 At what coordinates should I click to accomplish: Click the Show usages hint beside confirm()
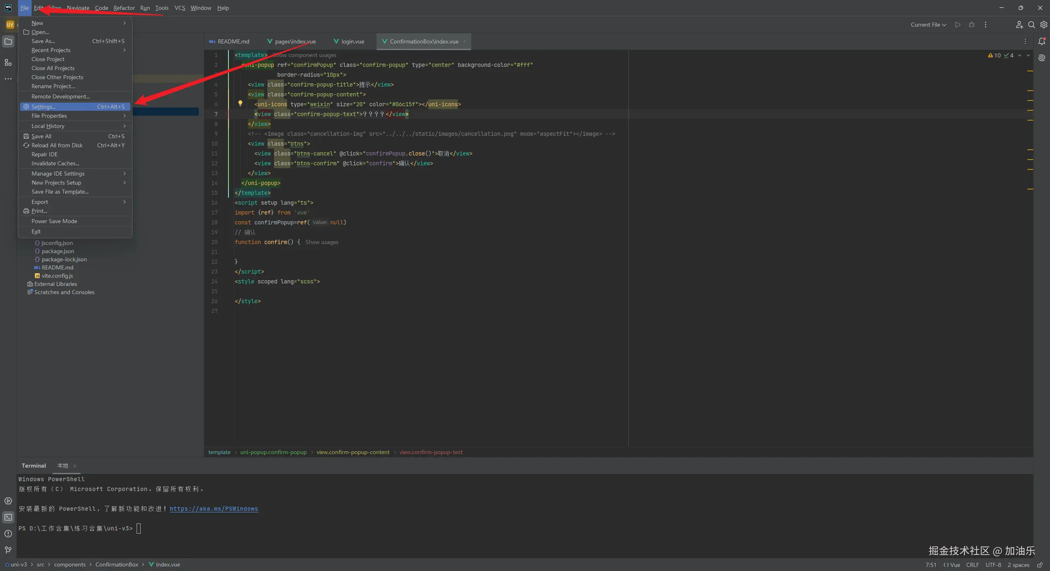(x=322, y=242)
